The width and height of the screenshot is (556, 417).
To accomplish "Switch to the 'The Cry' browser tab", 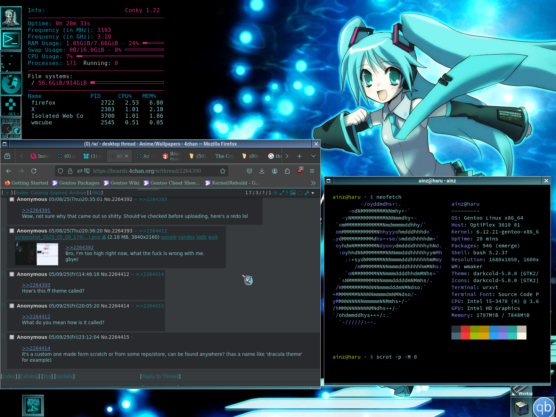I will click(x=224, y=156).
